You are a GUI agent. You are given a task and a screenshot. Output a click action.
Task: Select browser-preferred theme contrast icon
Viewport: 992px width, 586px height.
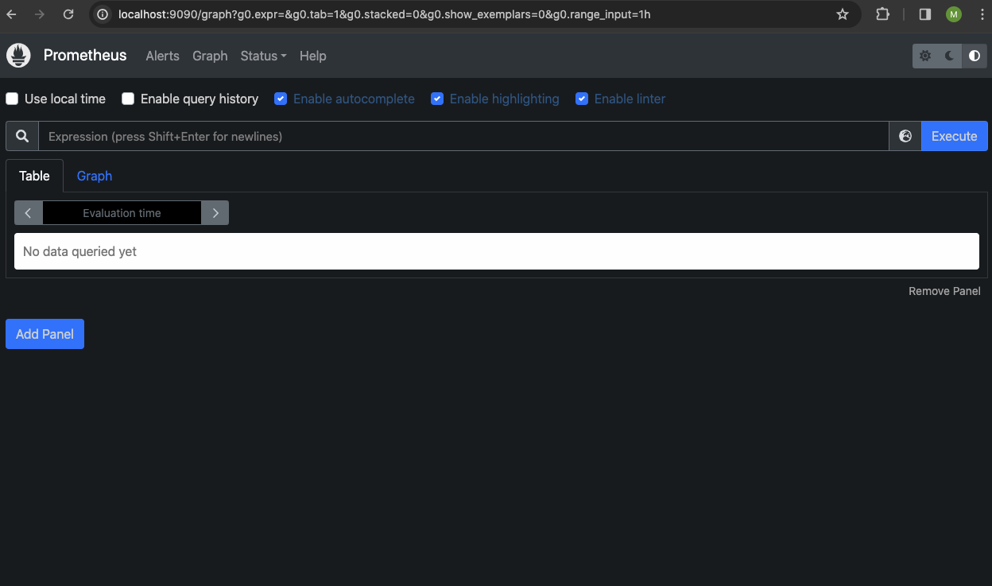click(975, 56)
